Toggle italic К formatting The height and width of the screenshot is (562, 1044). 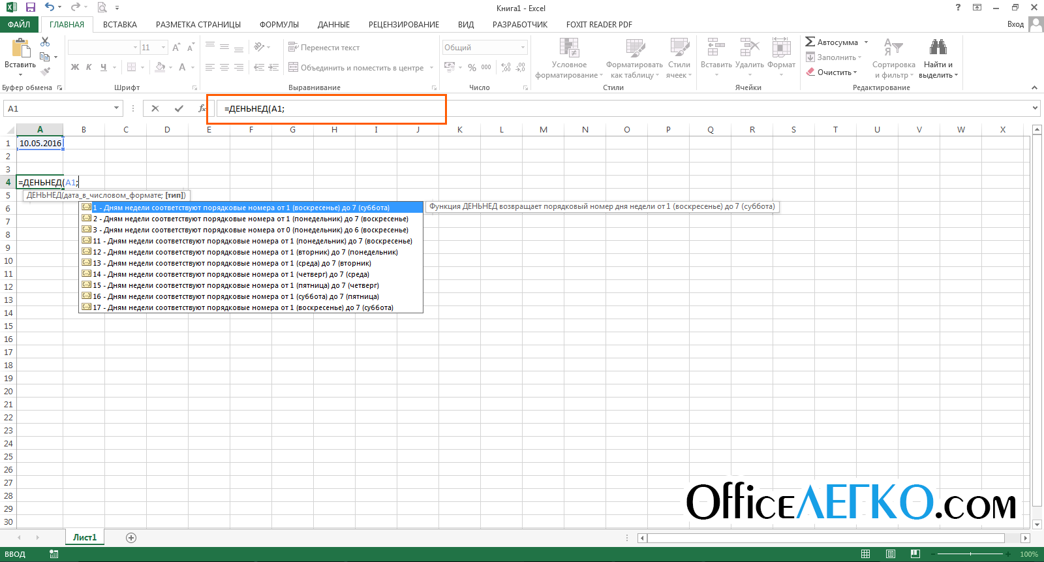click(x=89, y=67)
